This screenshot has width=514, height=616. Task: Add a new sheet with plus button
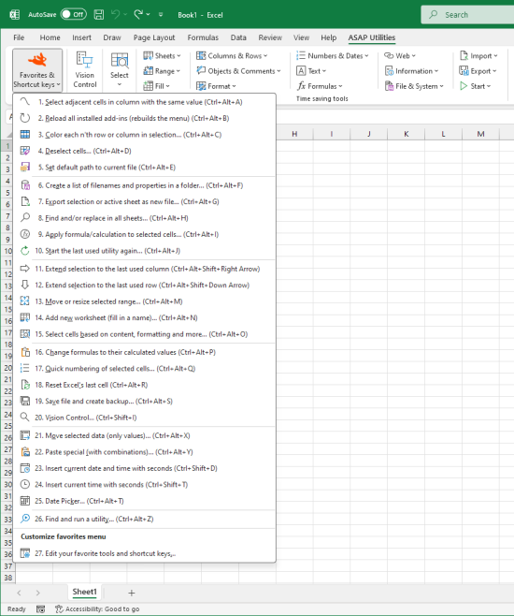pos(132,593)
